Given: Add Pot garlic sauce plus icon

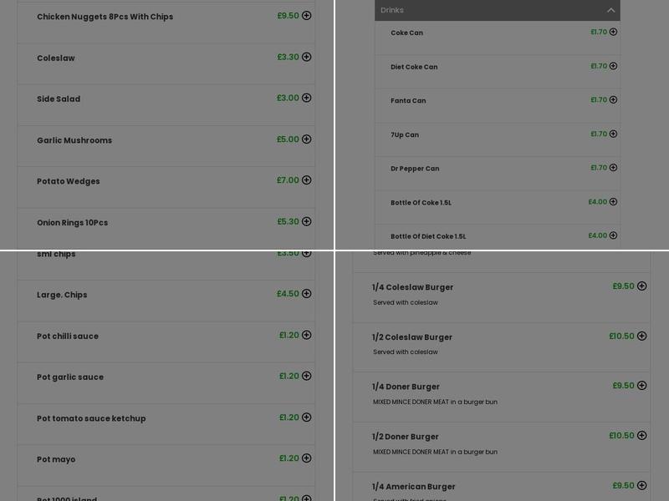Looking at the screenshot, I should [x=306, y=376].
